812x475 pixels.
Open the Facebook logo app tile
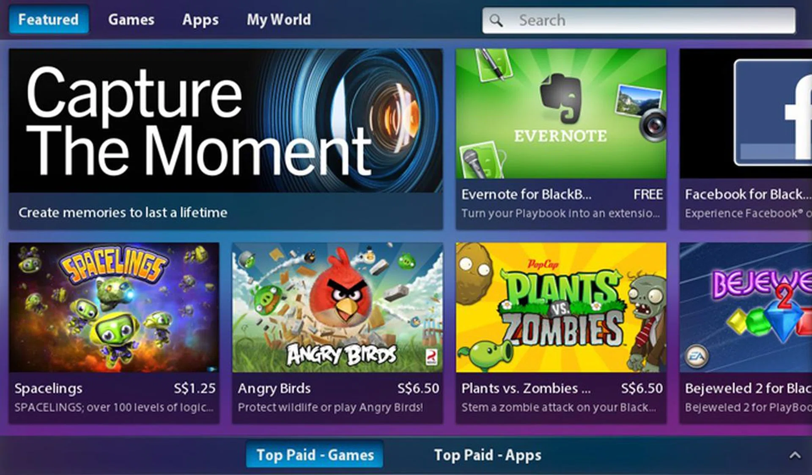(746, 113)
